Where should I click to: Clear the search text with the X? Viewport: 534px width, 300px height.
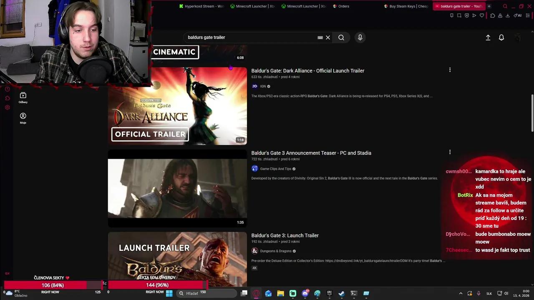click(x=328, y=37)
